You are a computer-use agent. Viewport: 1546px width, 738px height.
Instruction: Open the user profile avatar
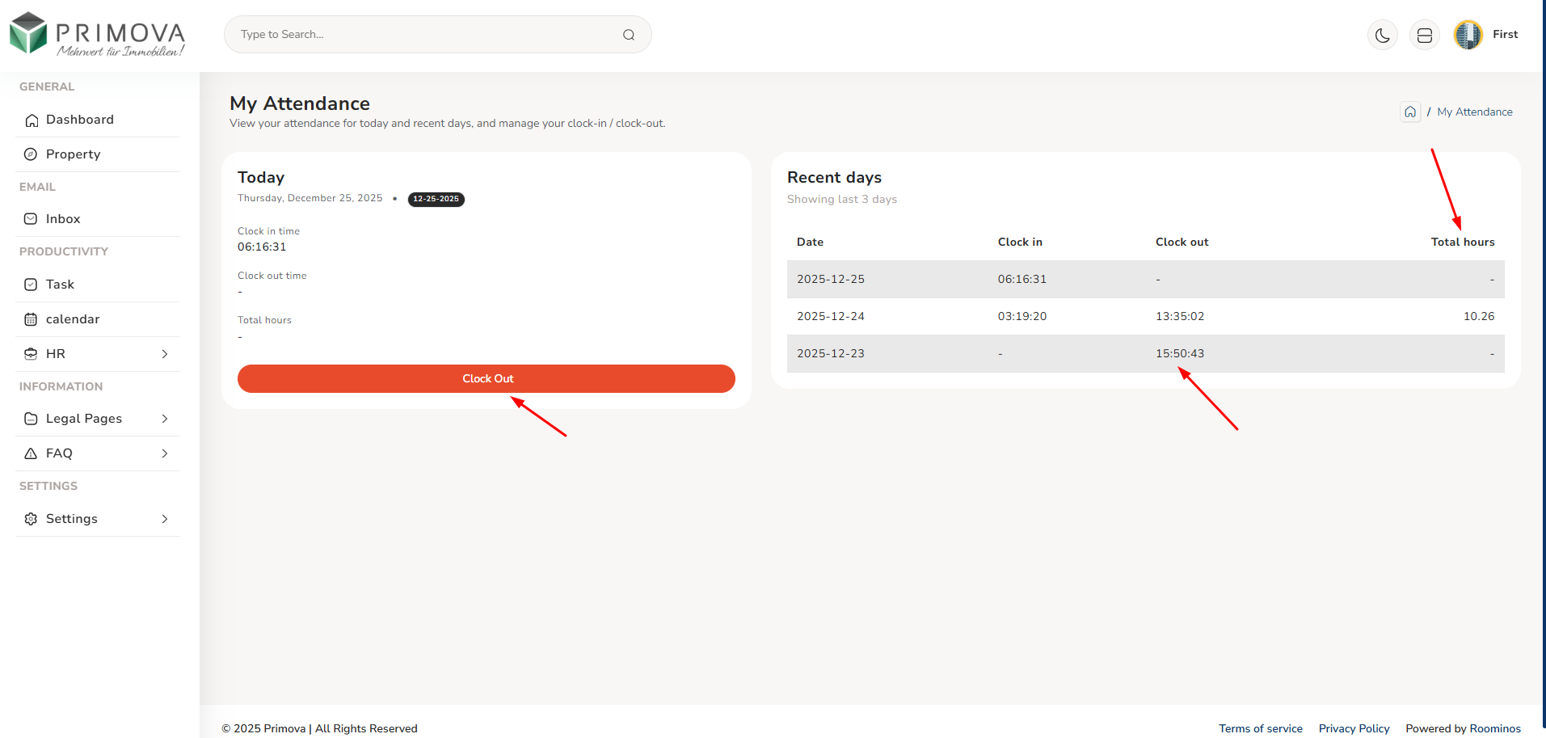pyautogui.click(x=1468, y=35)
